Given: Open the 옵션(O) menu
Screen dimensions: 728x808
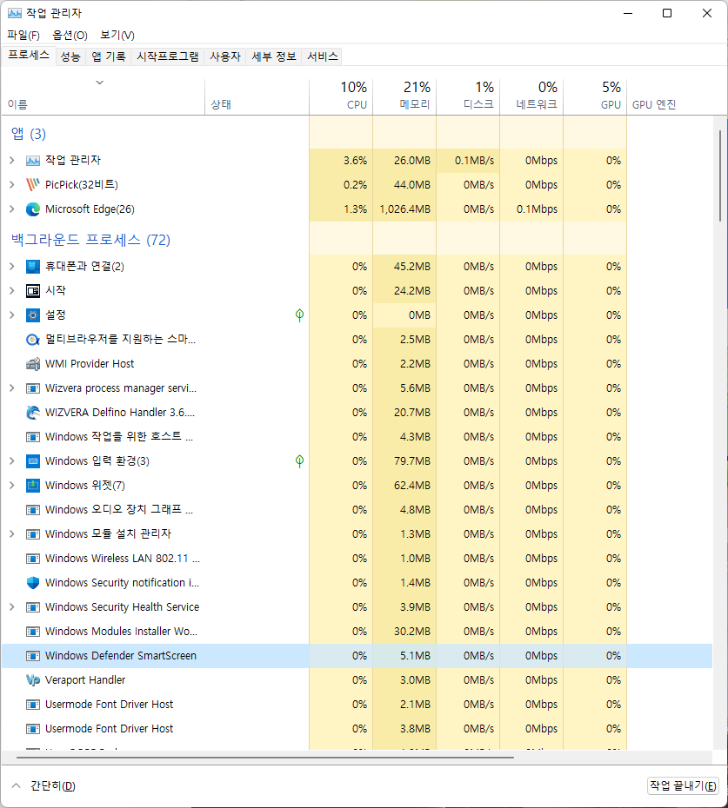Looking at the screenshot, I should tap(70, 35).
